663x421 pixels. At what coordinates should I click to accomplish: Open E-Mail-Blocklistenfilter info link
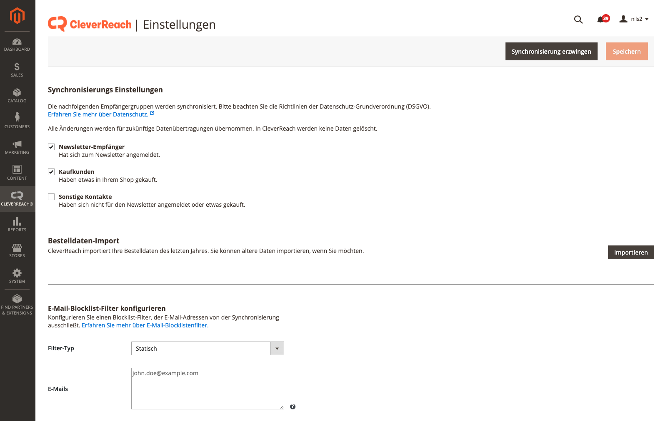[x=145, y=325]
